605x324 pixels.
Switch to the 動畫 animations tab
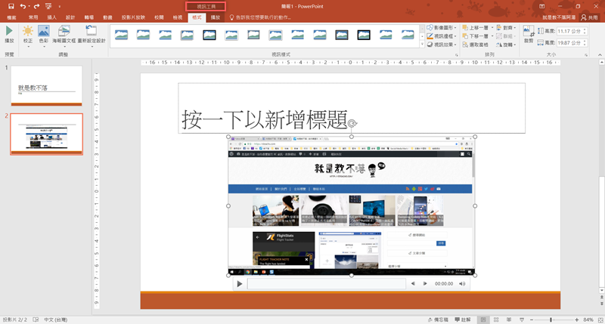[107, 17]
